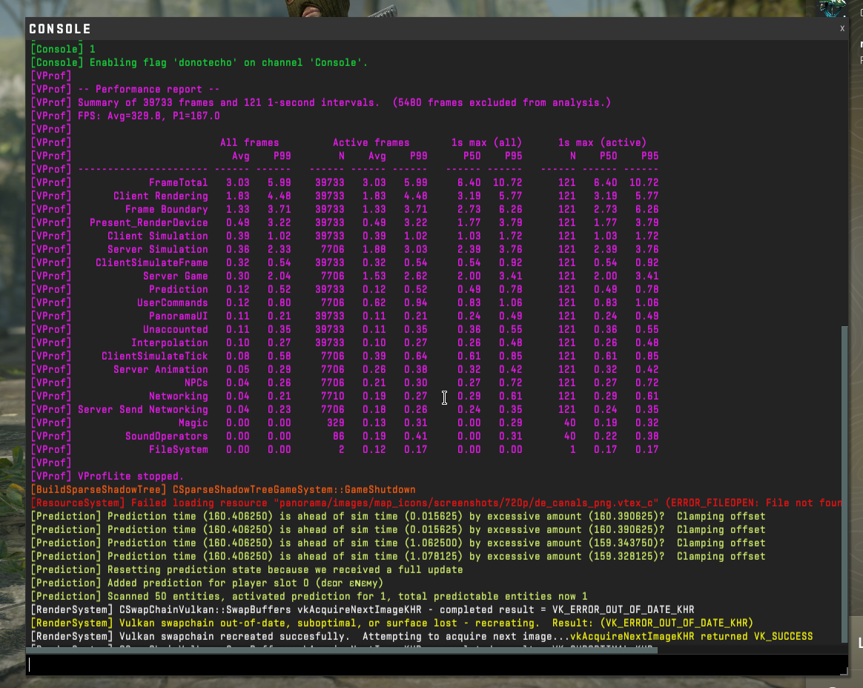
Task: Select the Frame Boundary row label
Action: point(166,209)
